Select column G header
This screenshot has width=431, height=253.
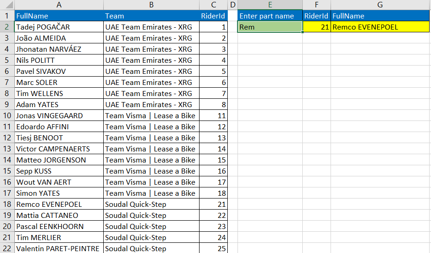[380, 5]
